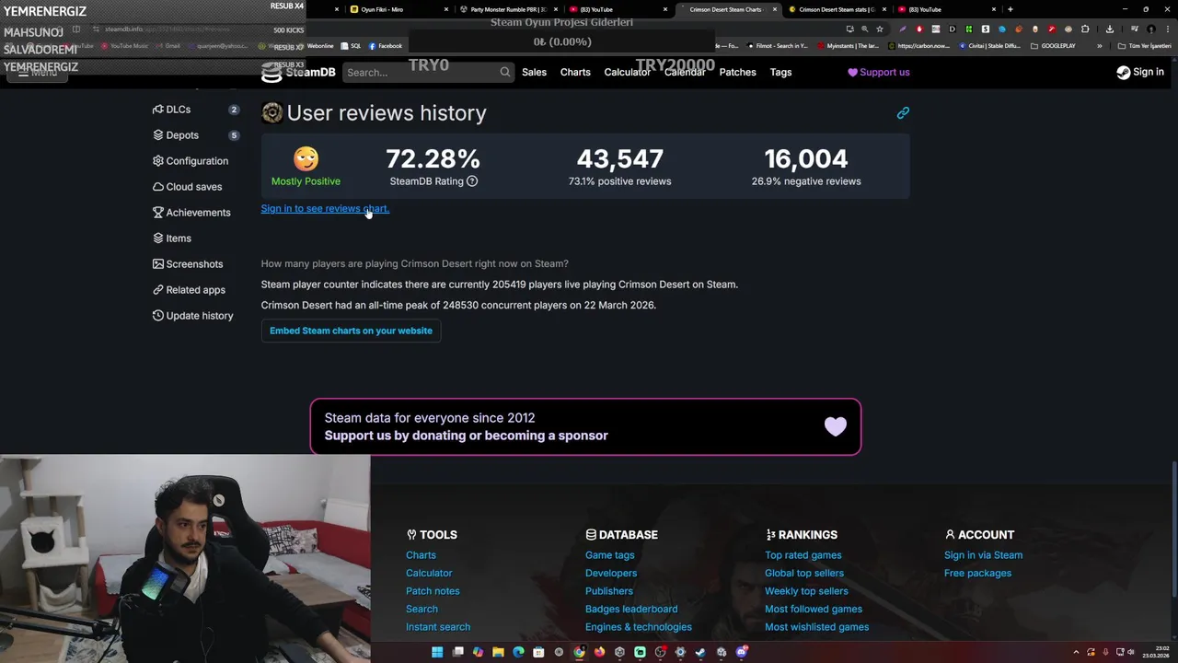This screenshot has height=663, width=1178.
Task: Select DLCs in the sidebar
Action: tap(195, 110)
